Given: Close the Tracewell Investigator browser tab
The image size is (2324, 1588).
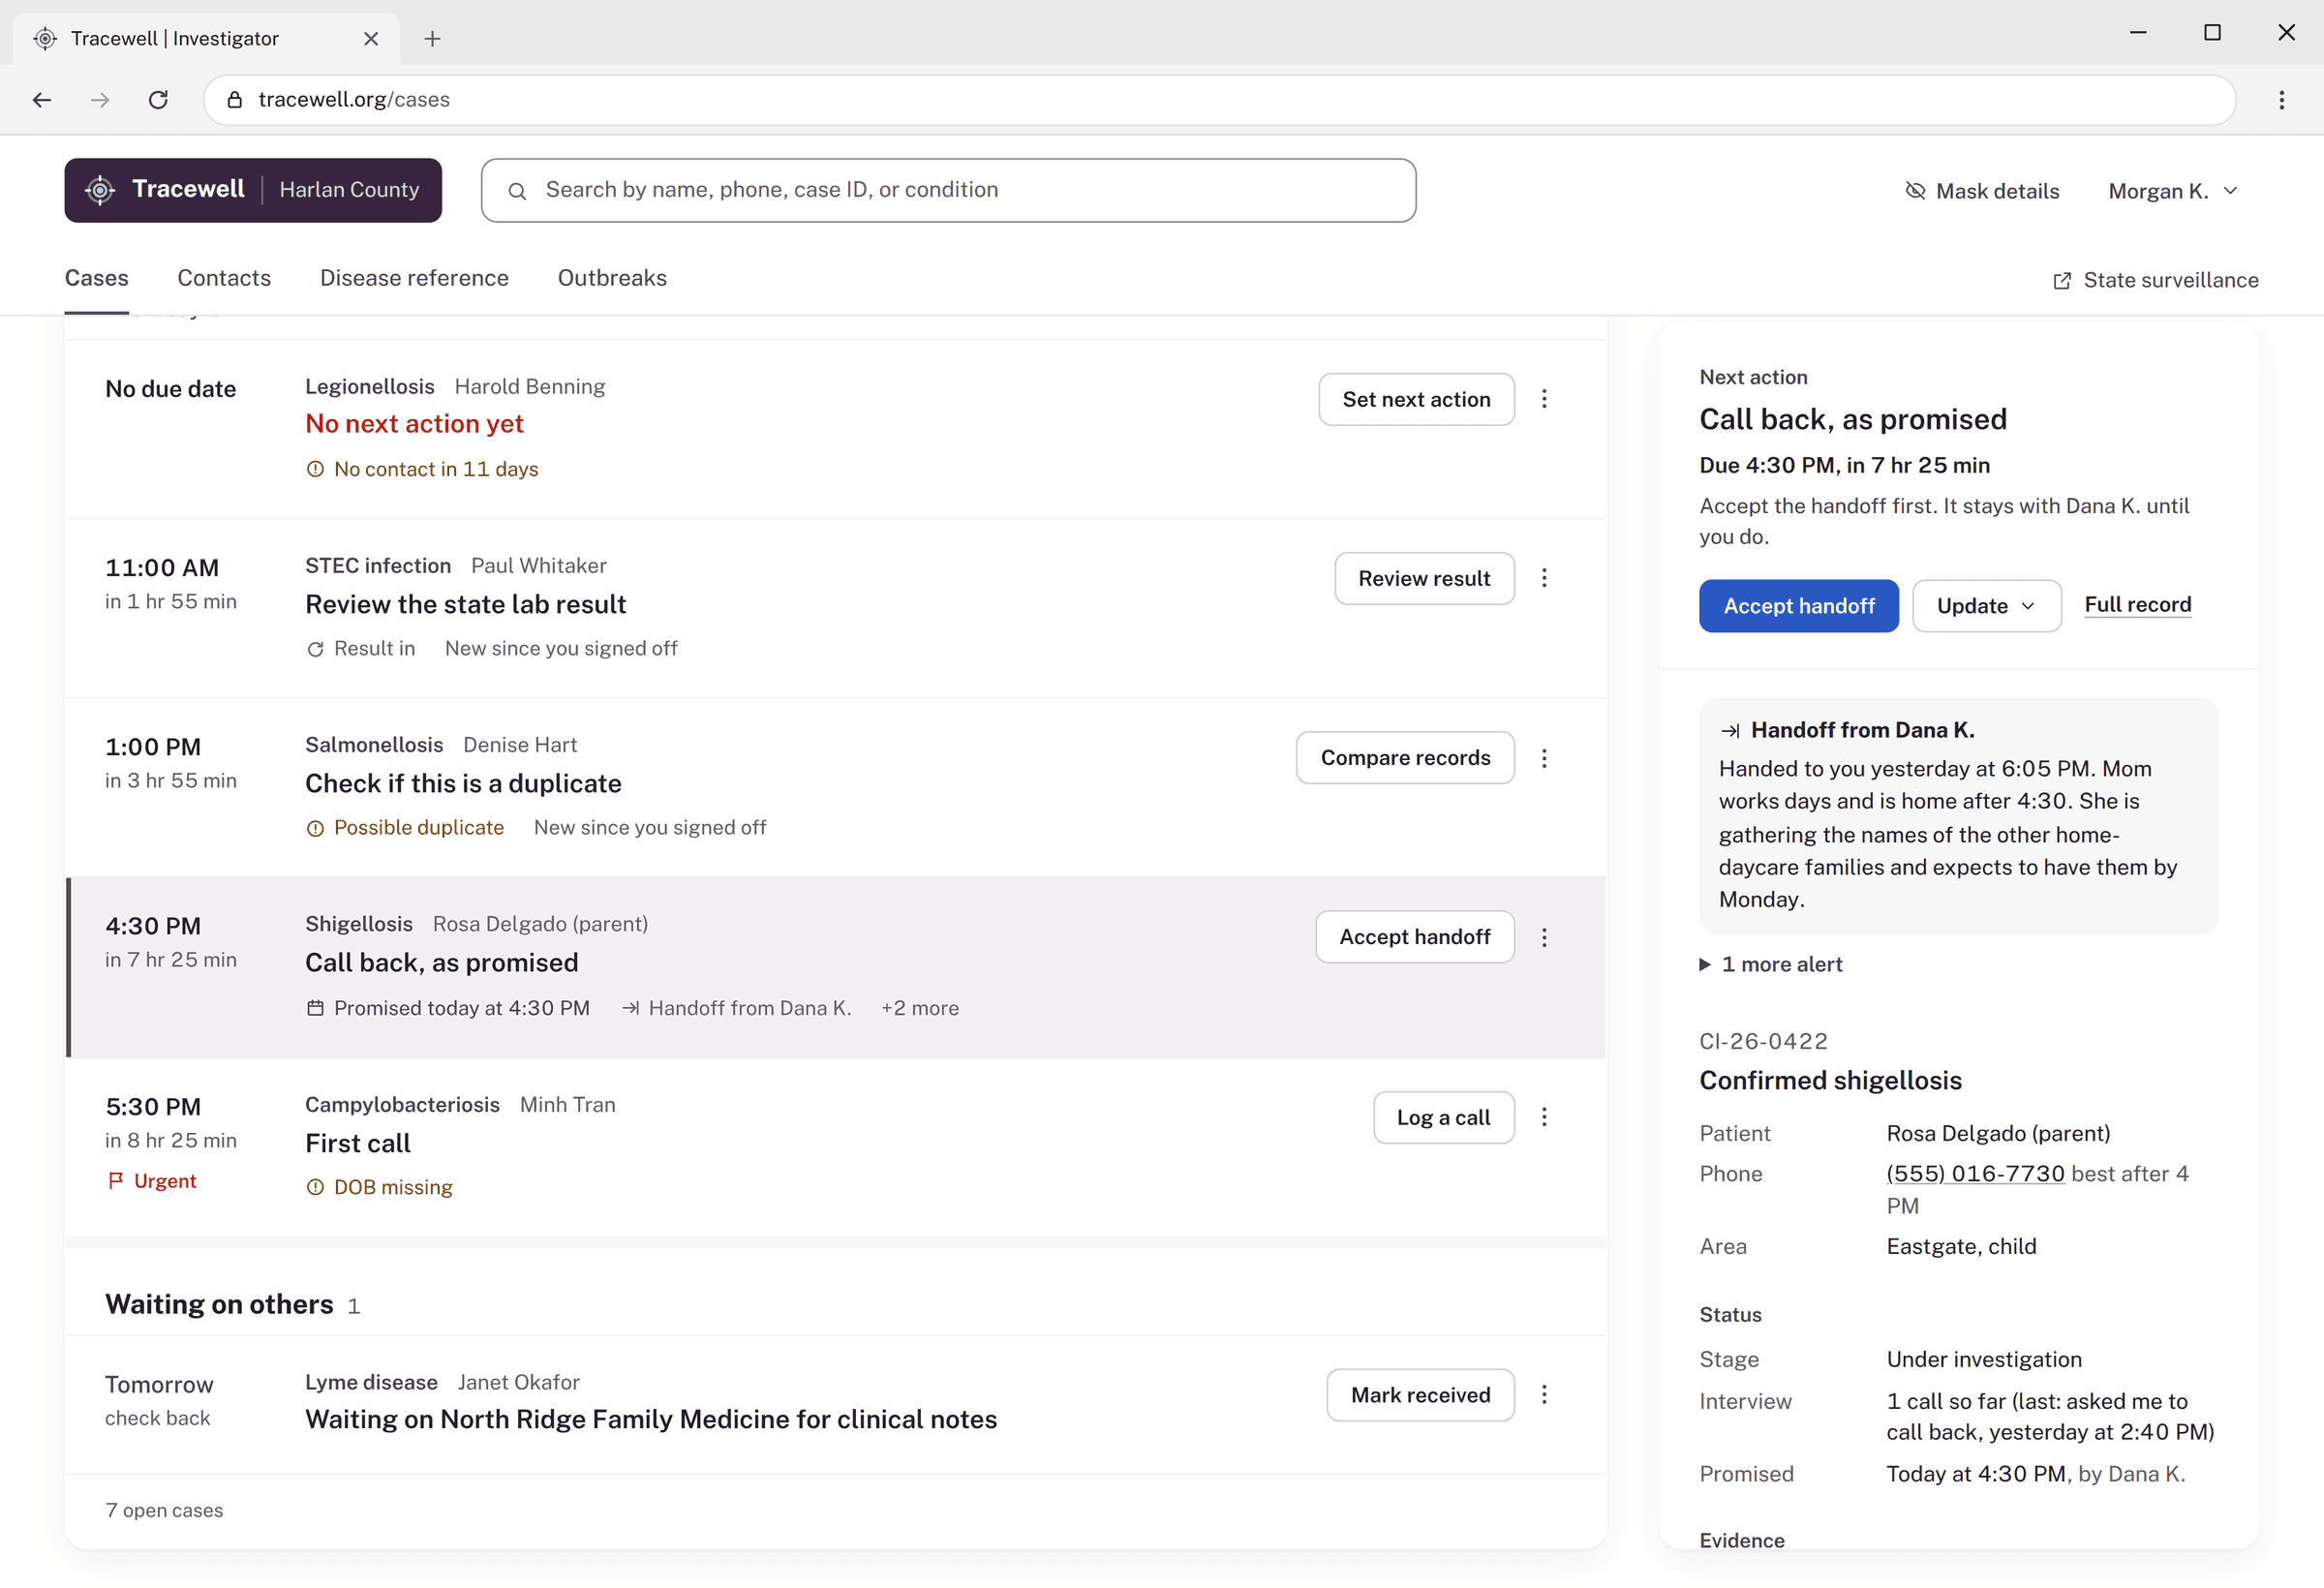Looking at the screenshot, I should coord(371,38).
